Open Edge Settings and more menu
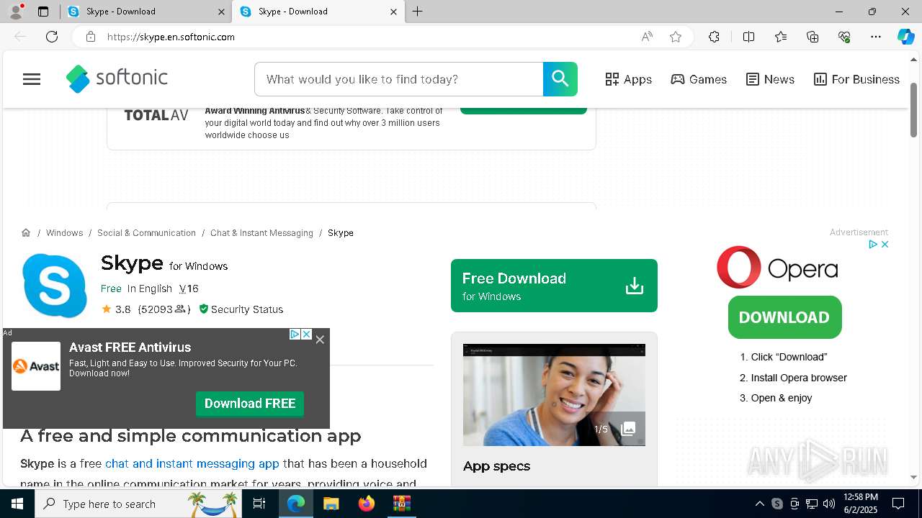Viewport: 922px width, 518px height. pyautogui.click(x=876, y=37)
